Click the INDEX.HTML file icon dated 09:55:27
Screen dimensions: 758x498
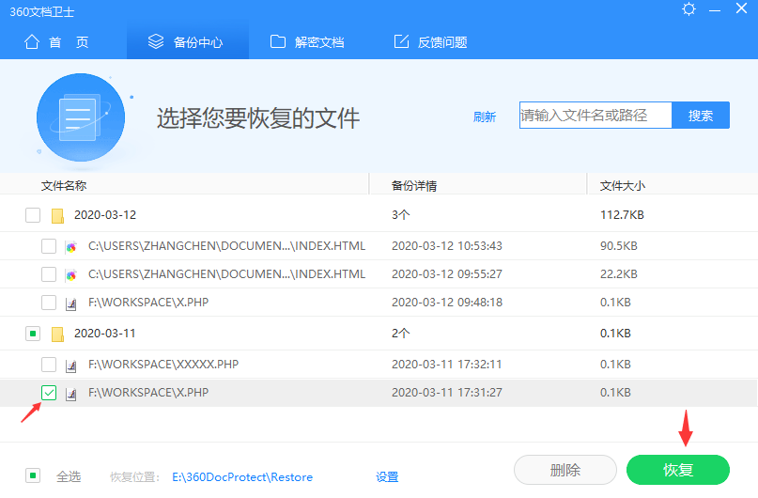pos(71,275)
